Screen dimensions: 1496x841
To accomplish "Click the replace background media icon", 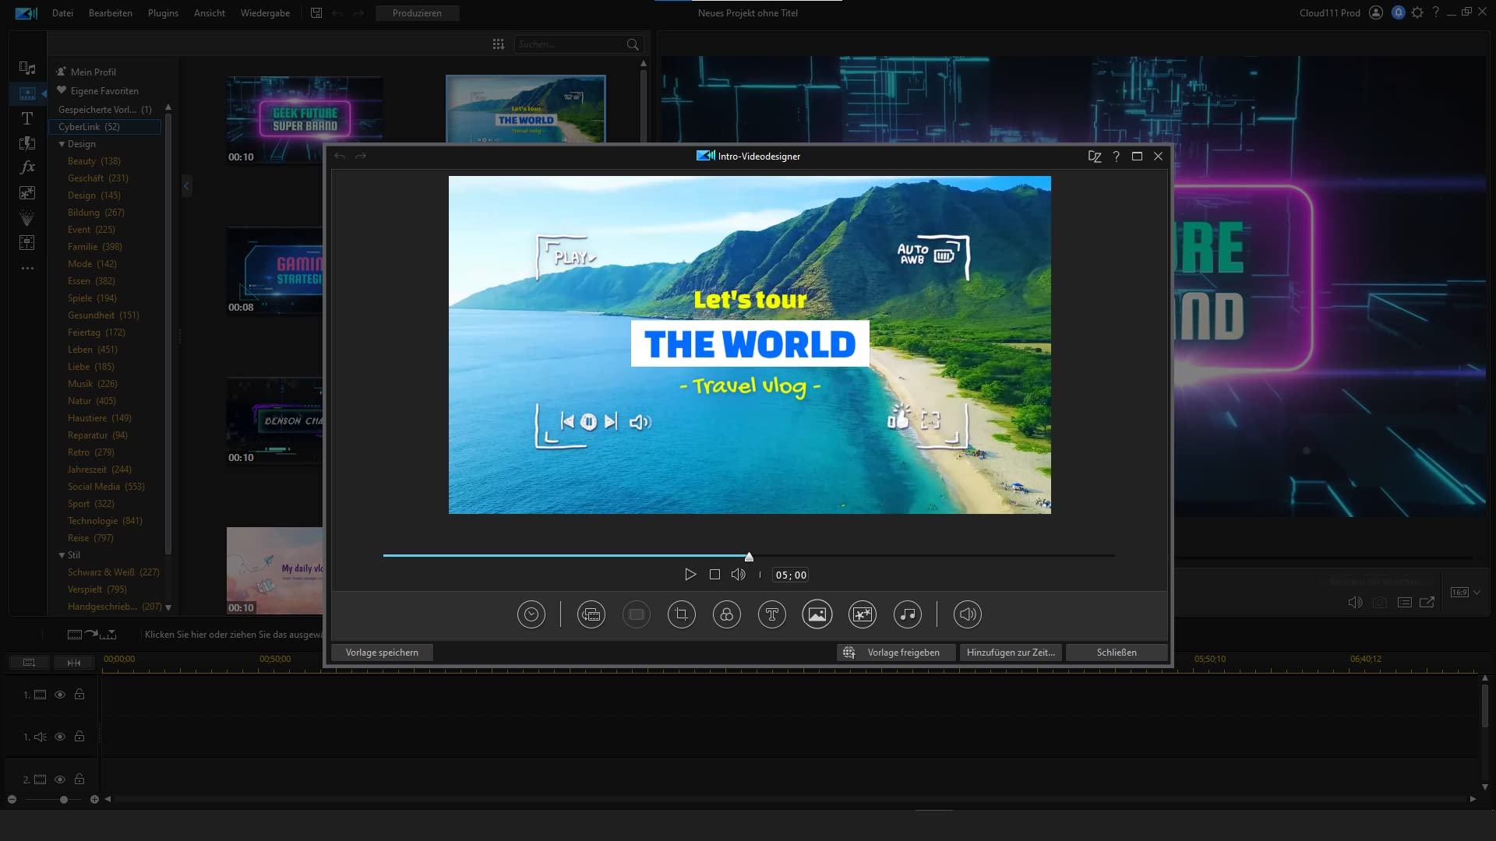I will [591, 614].
